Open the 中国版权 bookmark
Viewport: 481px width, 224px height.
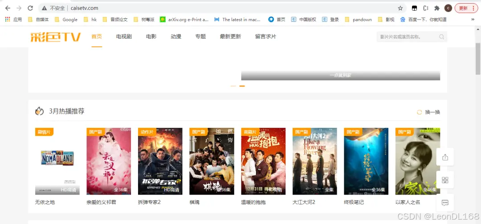pos(304,19)
